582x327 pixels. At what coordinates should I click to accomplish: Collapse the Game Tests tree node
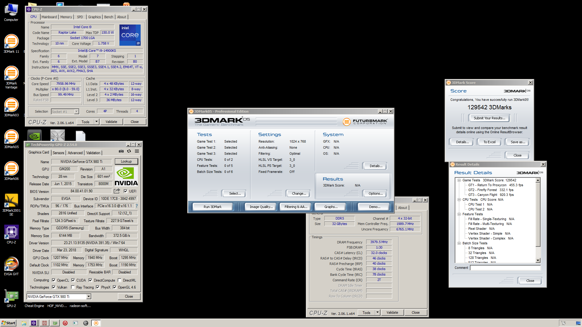[x=459, y=180]
